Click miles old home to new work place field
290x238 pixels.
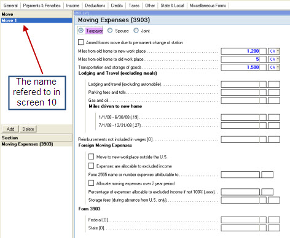click(x=244, y=51)
